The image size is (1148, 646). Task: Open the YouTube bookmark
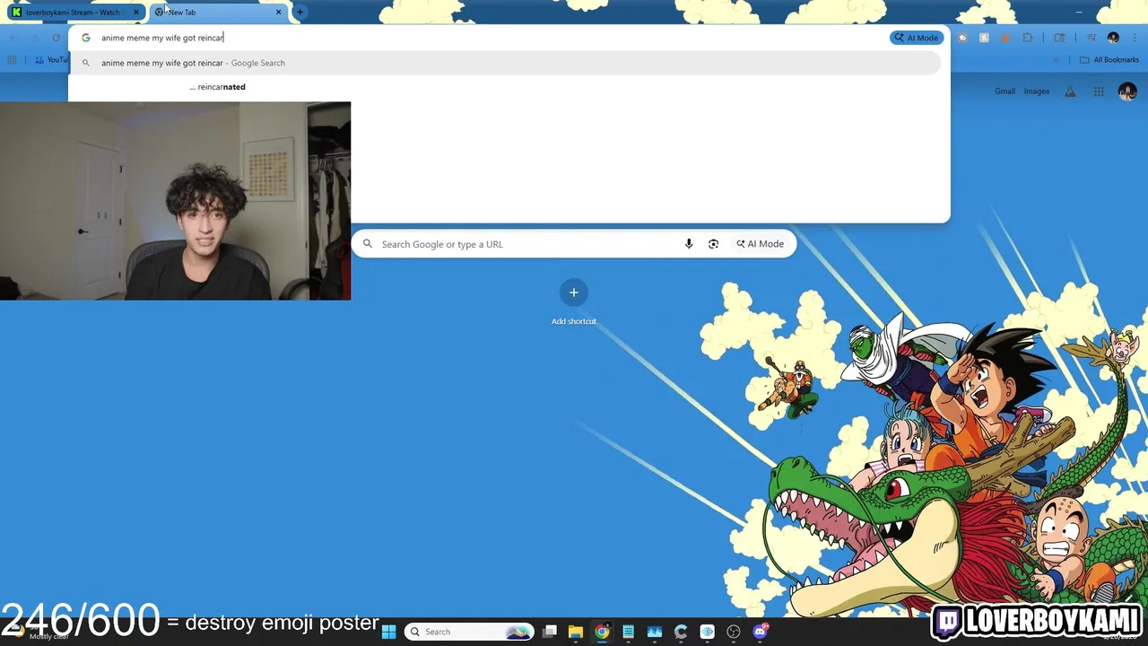click(x=52, y=60)
